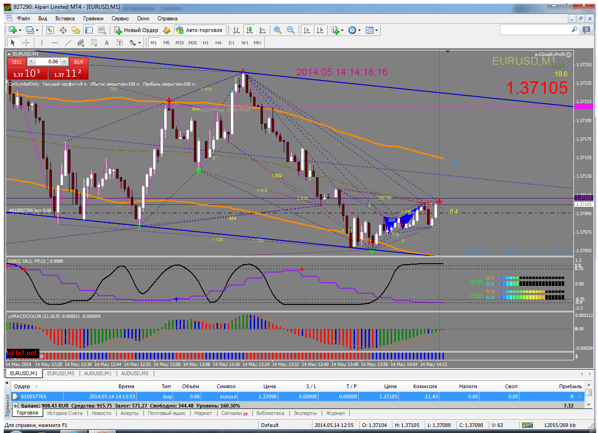Open volume dropdown arrow next to SELL

click(x=31, y=62)
